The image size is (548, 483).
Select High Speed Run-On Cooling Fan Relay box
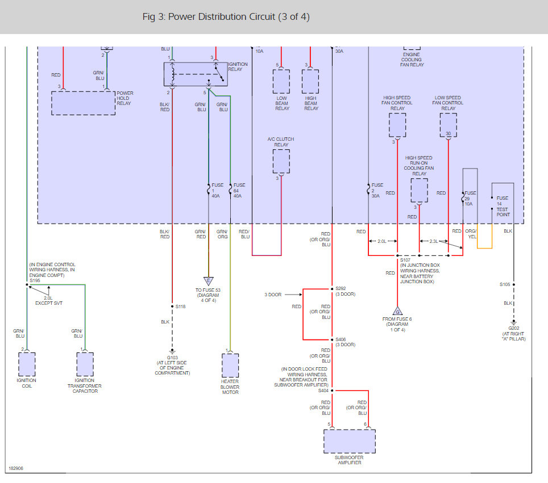[420, 190]
